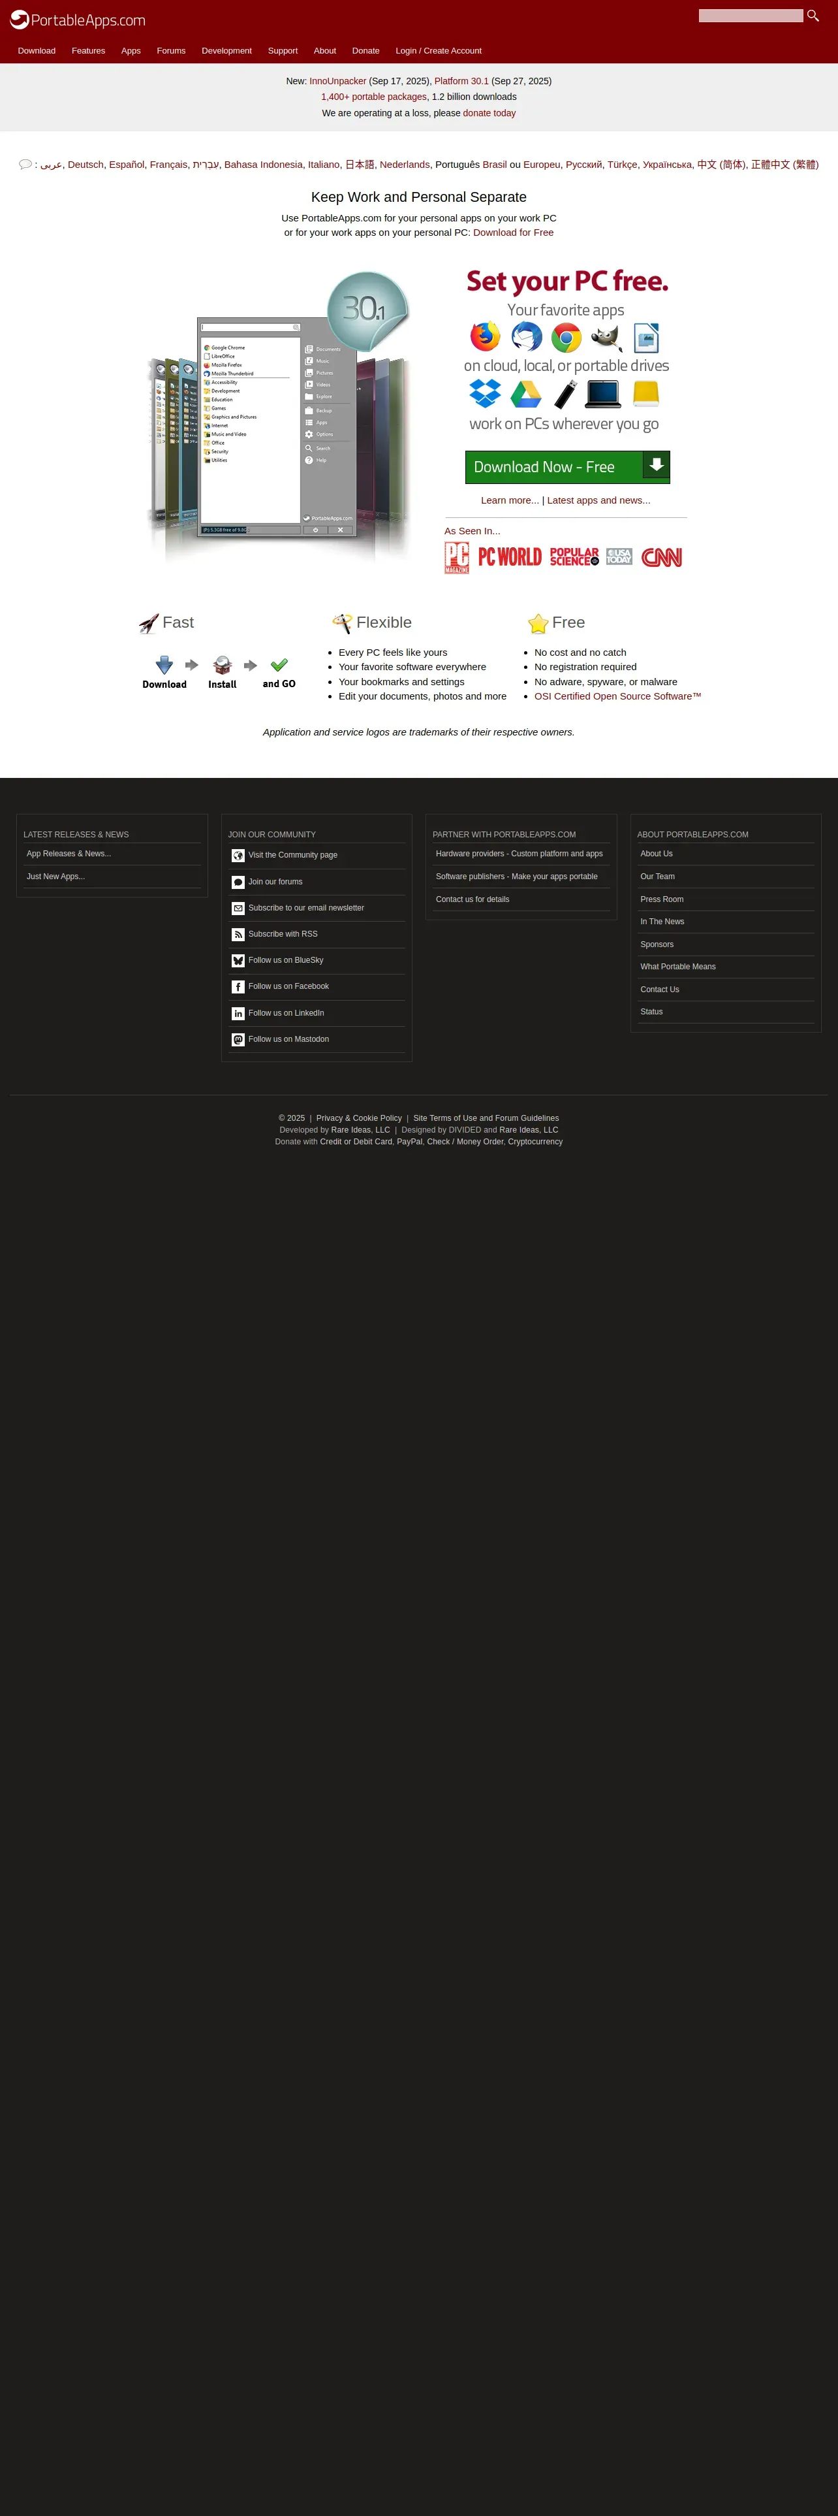Click the language speech bubble icon
The width and height of the screenshot is (838, 2516).
25,164
